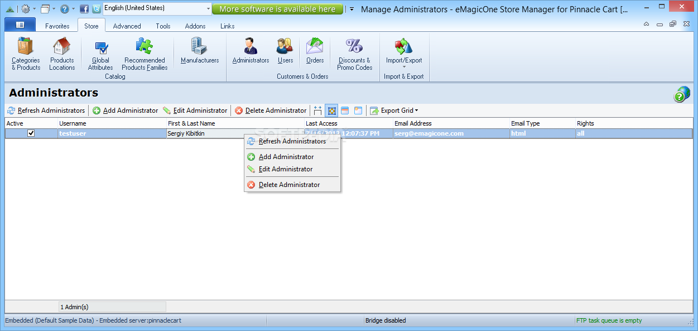Image resolution: width=698 pixels, height=331 pixels.
Task: Click More software is available here banner
Action: pyautogui.click(x=277, y=9)
